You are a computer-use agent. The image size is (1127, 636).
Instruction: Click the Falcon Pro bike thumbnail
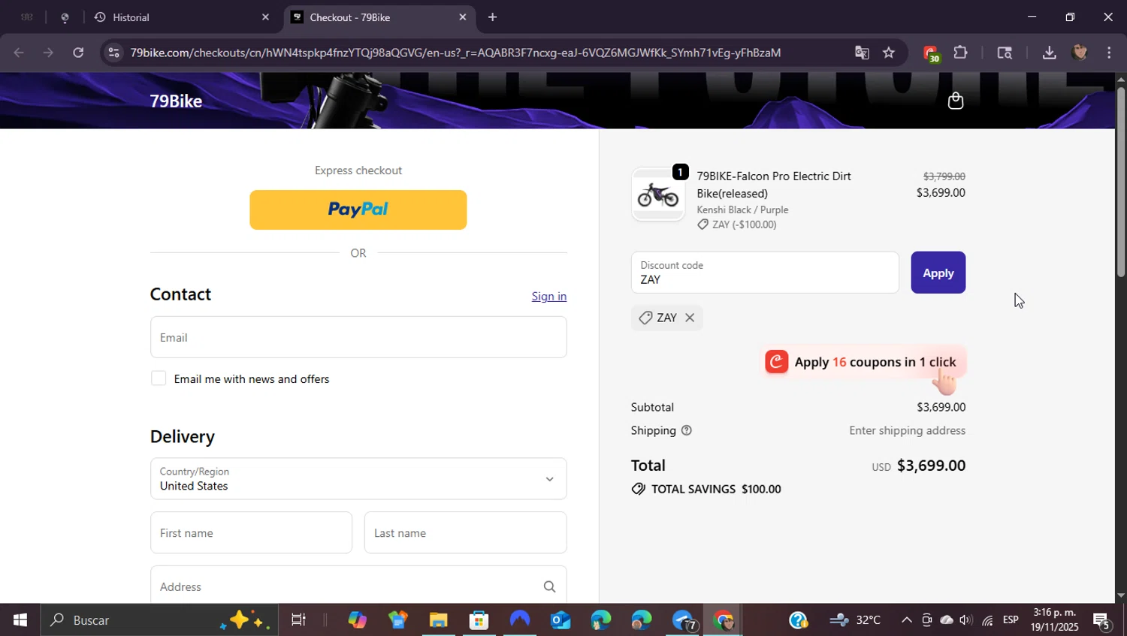point(657,194)
